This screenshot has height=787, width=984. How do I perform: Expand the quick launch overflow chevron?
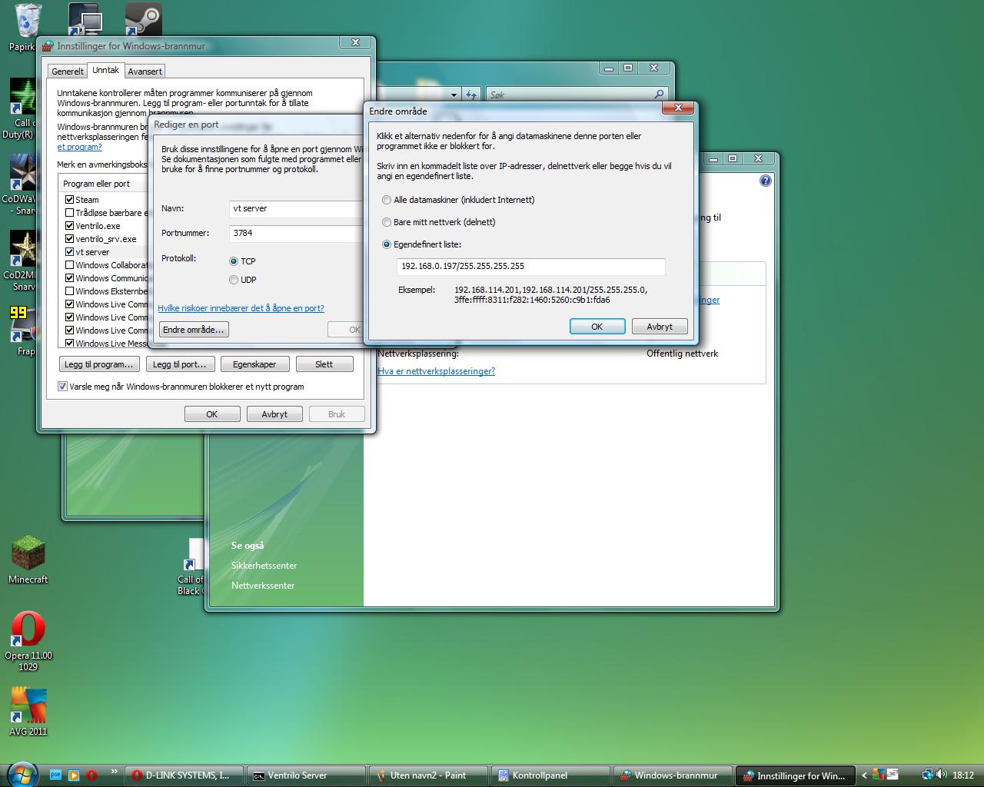click(115, 772)
